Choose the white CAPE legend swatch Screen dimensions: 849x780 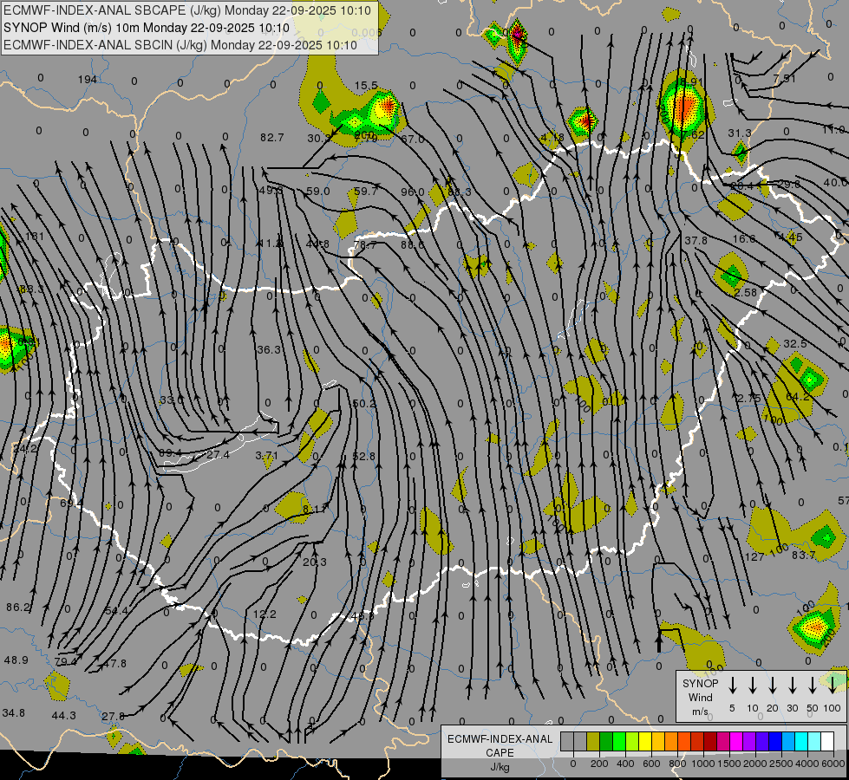(x=827, y=742)
